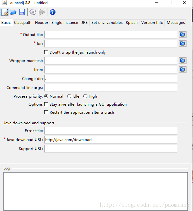Click the Java download URL field
The width and height of the screenshot is (193, 211).
click(x=111, y=140)
